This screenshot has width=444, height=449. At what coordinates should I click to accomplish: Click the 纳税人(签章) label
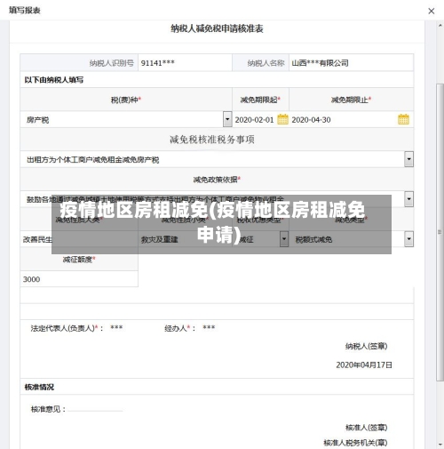366,346
